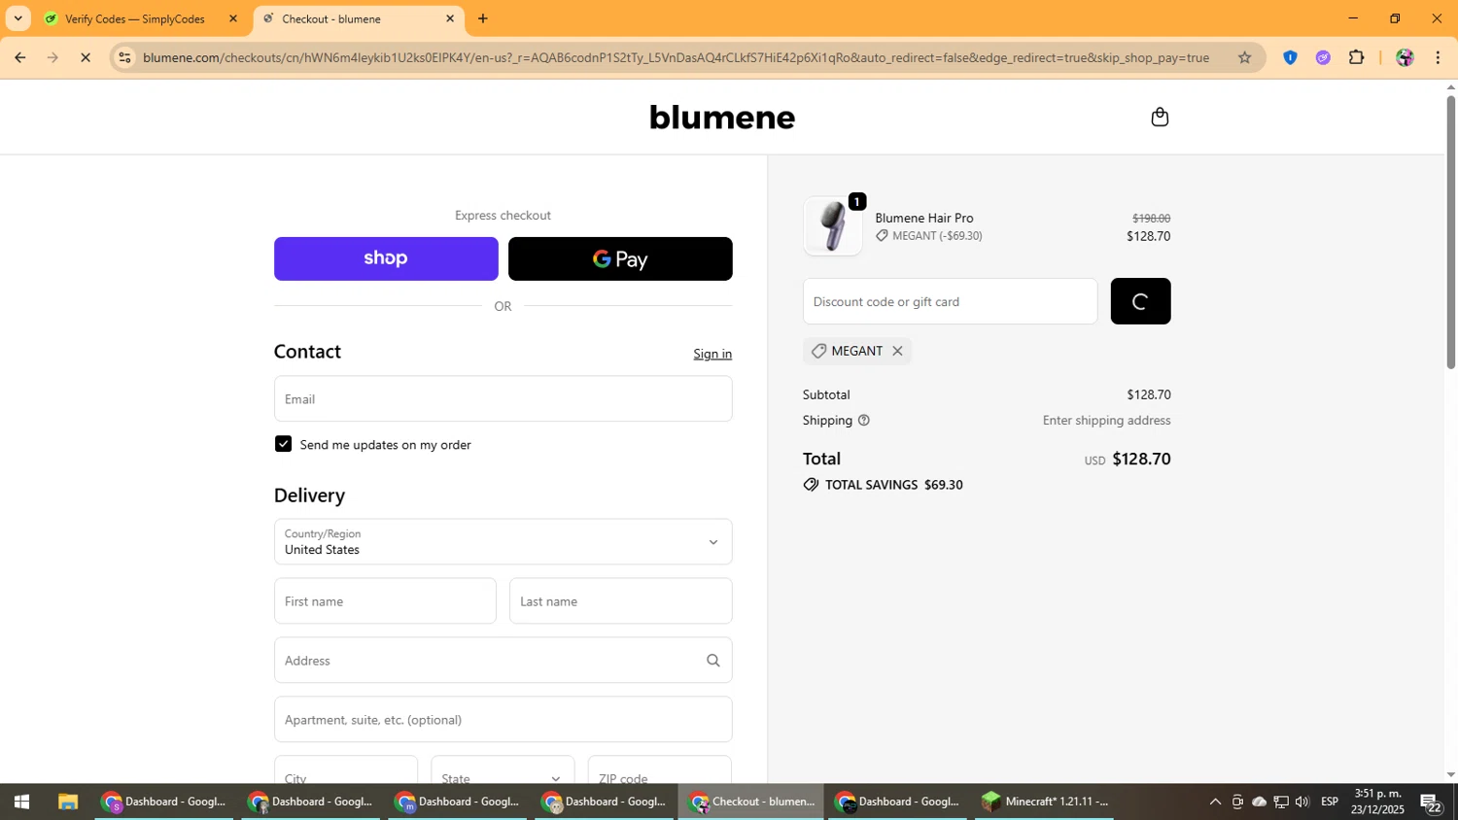
Task: Open the purple extension icon
Action: click(1323, 57)
